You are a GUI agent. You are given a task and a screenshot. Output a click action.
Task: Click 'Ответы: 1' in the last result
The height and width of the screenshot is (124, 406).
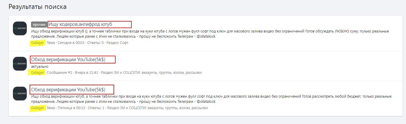pyautogui.click(x=96, y=108)
